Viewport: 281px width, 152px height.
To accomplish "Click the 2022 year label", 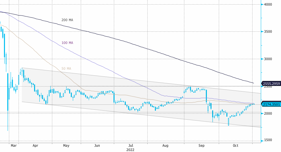I will click(x=131, y=149).
